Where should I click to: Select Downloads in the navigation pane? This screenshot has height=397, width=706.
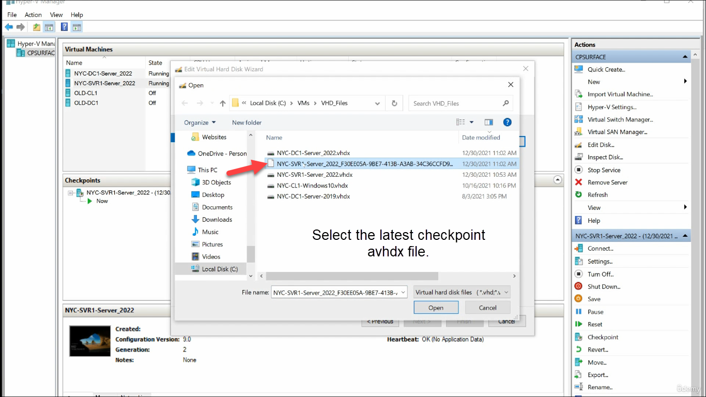click(217, 220)
